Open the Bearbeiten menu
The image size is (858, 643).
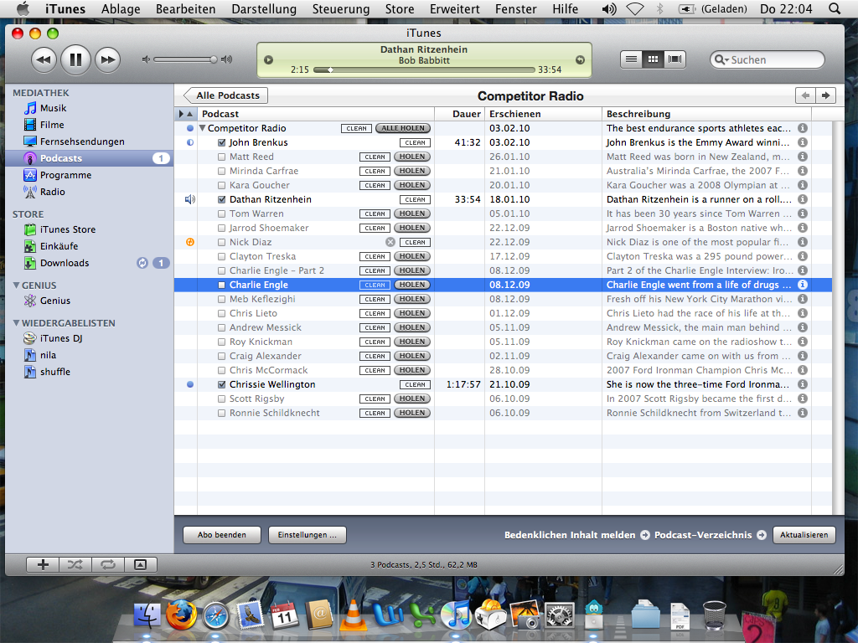[185, 8]
